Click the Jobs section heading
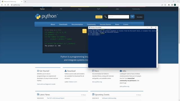Screen dimensions: 180x101 [x=123, y=71]
